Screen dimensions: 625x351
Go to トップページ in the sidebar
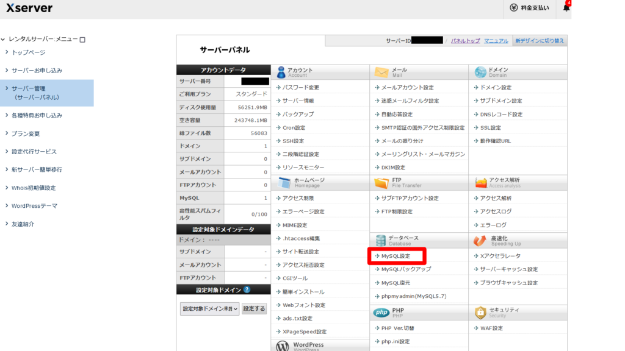coord(28,52)
